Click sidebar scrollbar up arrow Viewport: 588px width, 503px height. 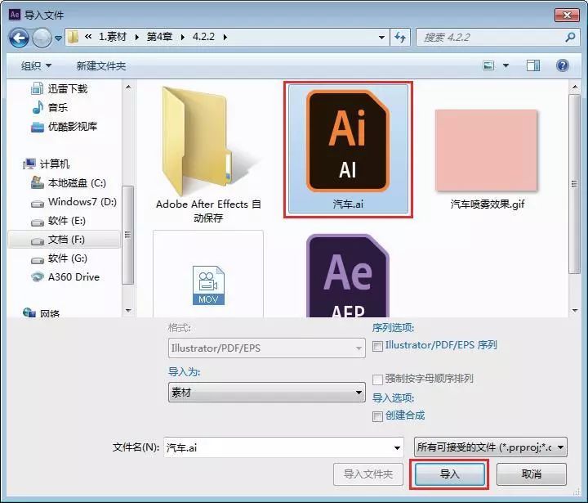pyautogui.click(x=128, y=88)
